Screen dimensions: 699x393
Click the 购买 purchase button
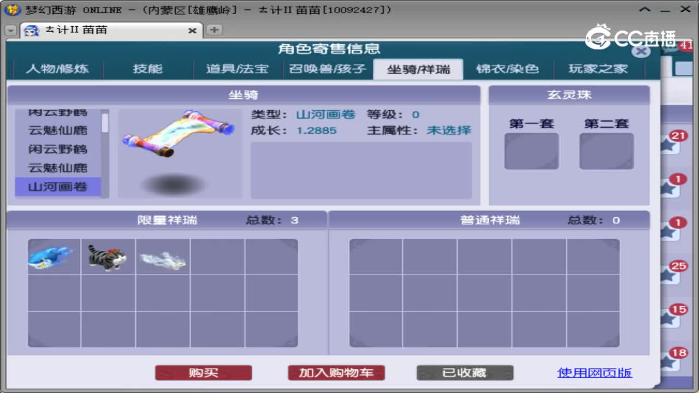203,372
